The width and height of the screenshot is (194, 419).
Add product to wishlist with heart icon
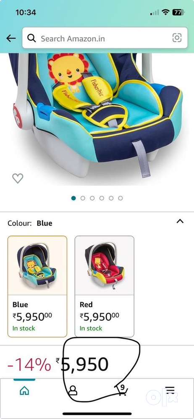tap(18, 178)
